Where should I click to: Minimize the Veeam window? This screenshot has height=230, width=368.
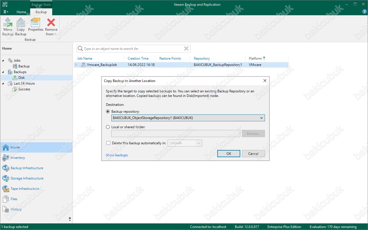pyautogui.click(x=347, y=4)
